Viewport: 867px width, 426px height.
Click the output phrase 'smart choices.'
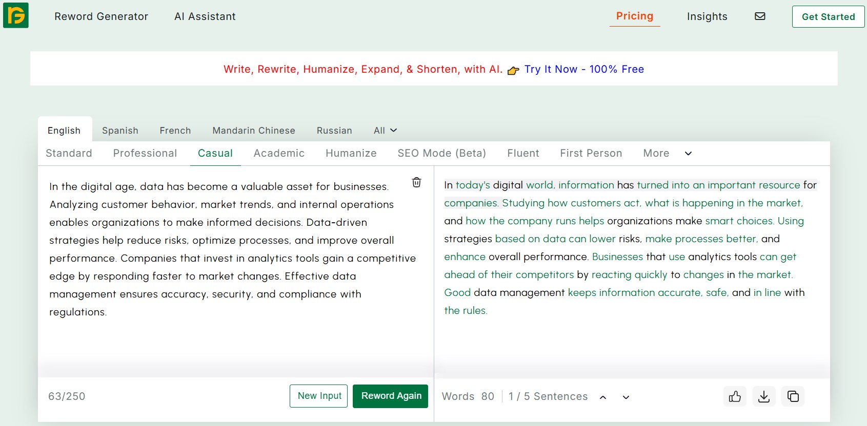(739, 221)
